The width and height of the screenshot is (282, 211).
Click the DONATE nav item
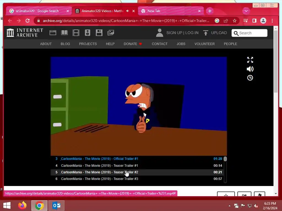tap(133, 44)
